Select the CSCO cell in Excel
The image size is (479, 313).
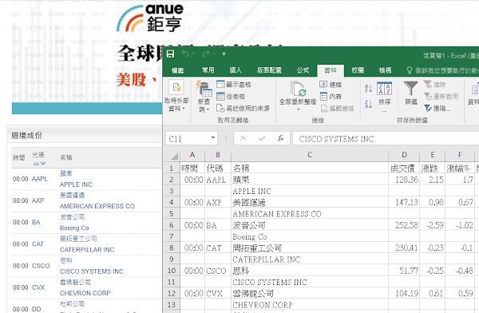218,271
